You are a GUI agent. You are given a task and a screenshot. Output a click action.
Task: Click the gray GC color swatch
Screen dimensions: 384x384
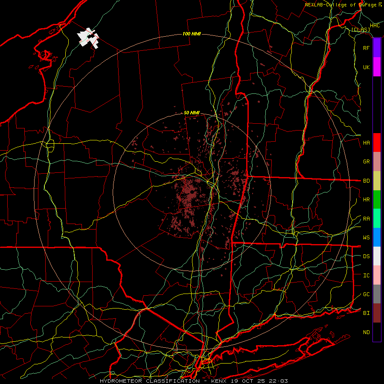coord(377,294)
